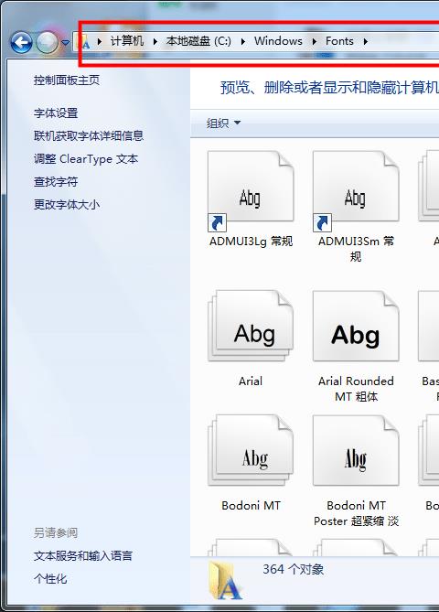Select the Arial font family icon

click(251, 326)
